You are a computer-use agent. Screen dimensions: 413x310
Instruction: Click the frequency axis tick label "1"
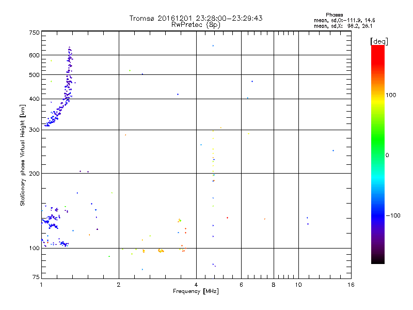coord(42,285)
